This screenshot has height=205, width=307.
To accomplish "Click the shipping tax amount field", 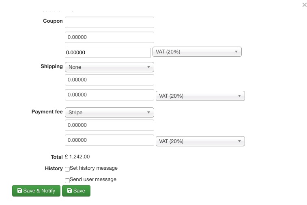I will (x=109, y=95).
